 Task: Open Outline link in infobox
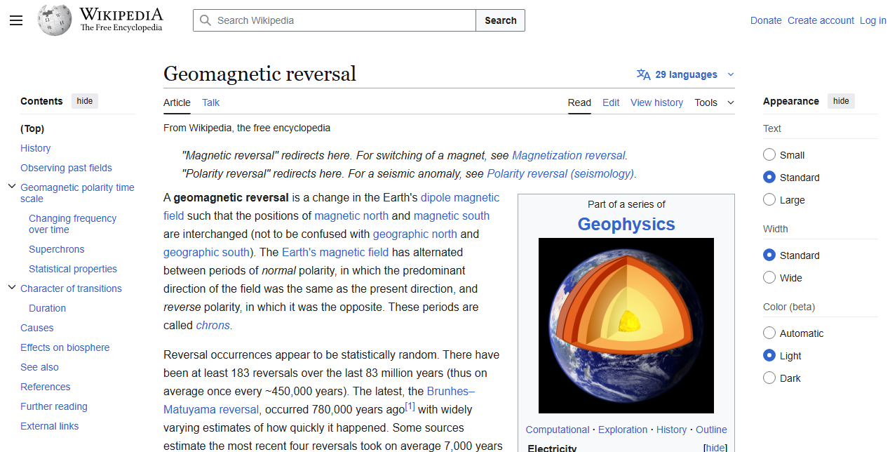[711, 430]
